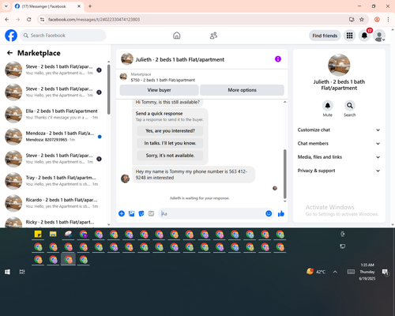Send quick reply 'In talks. I'll let you know.'
This screenshot has height=316, width=395.
170,143
